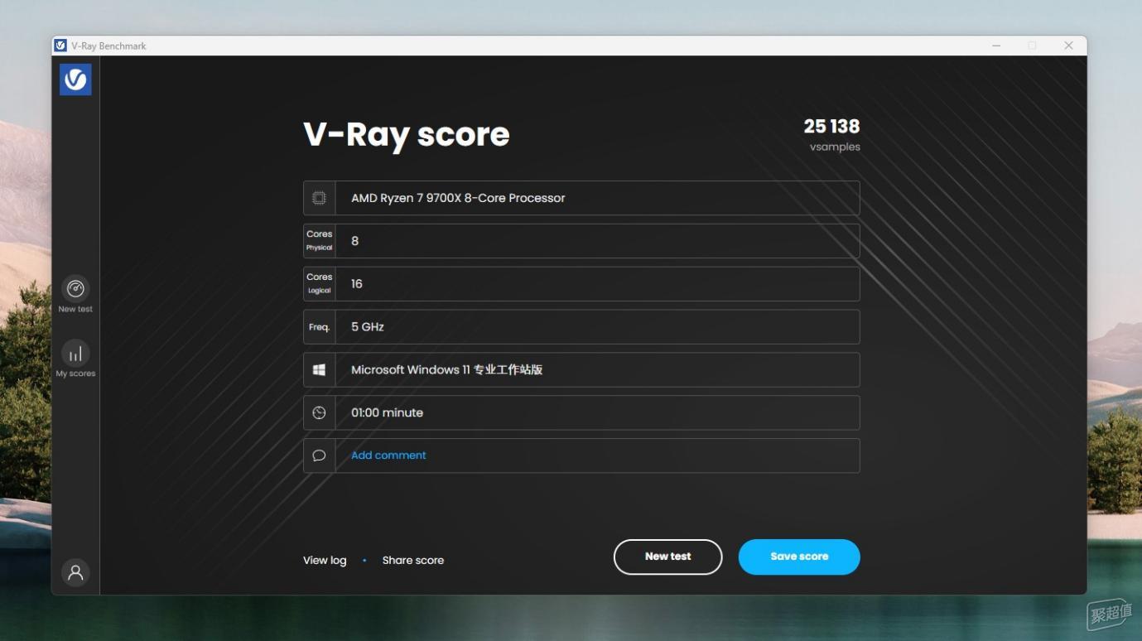
Task: Click the V-Ray Benchmark title bar icon
Action: tap(60, 46)
